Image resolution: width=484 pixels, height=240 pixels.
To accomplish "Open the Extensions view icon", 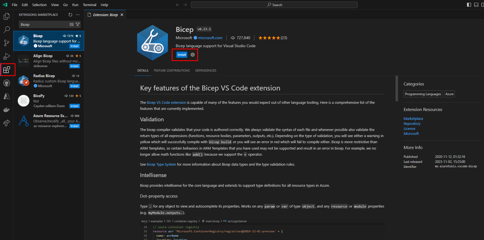I will coord(7,70).
